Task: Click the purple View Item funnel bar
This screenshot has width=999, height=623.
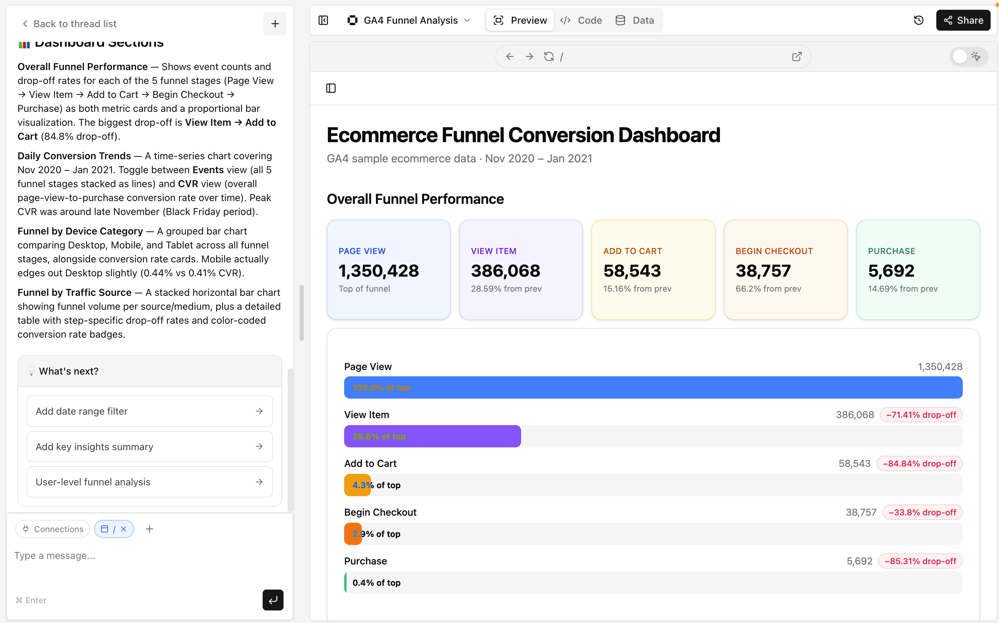Action: [x=432, y=436]
